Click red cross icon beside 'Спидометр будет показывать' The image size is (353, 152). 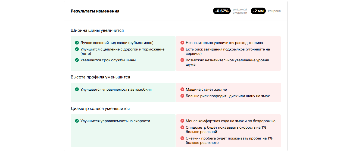coord(182,127)
